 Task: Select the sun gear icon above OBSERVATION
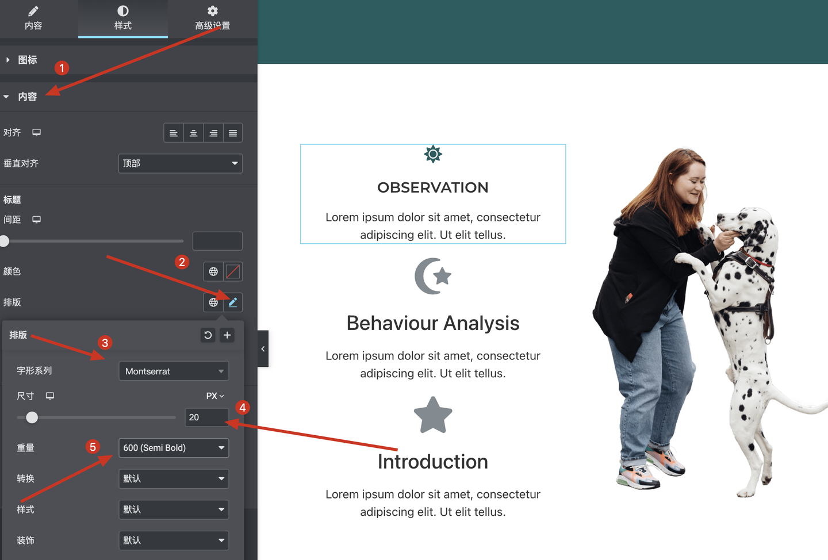click(433, 154)
